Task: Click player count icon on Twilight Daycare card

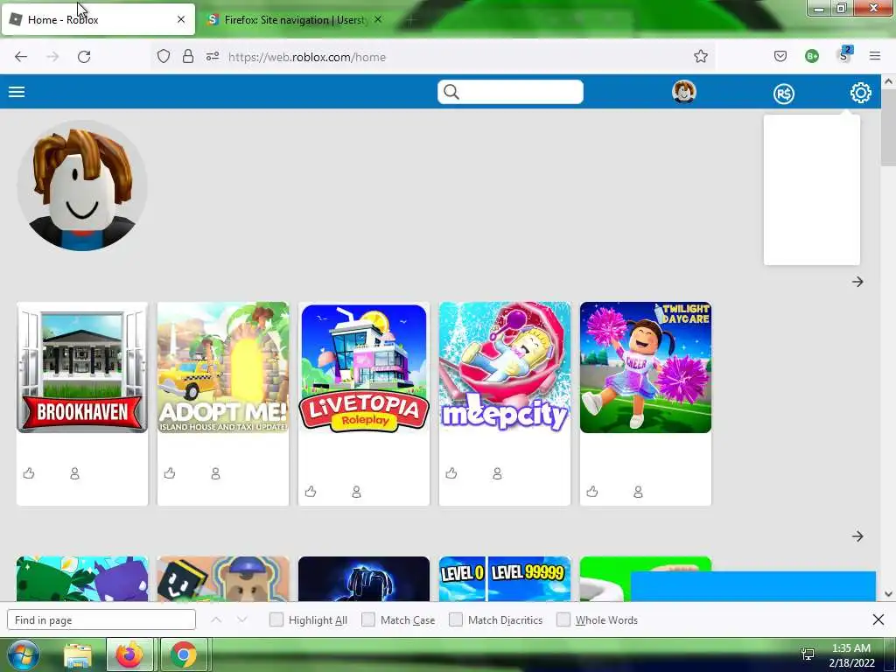Action: [x=638, y=492]
